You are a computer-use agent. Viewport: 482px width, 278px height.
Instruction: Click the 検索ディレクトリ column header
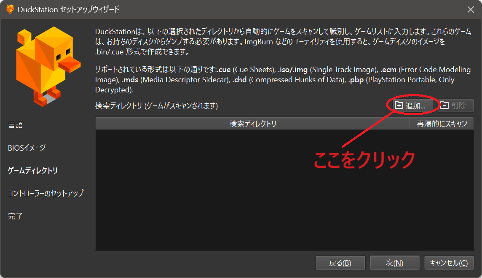point(252,124)
